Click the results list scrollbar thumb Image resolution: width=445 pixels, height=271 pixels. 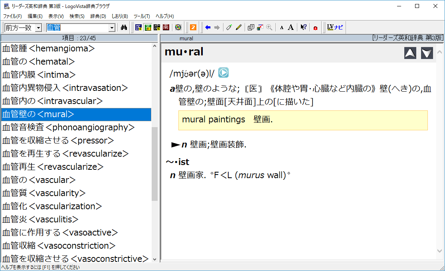click(x=155, y=164)
